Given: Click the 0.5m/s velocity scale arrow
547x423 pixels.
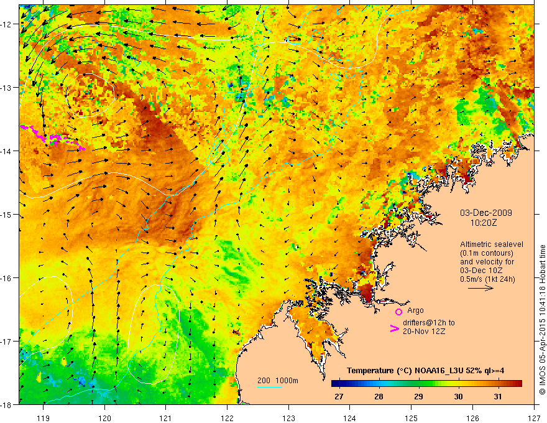Looking at the screenshot, I should point(480,288).
